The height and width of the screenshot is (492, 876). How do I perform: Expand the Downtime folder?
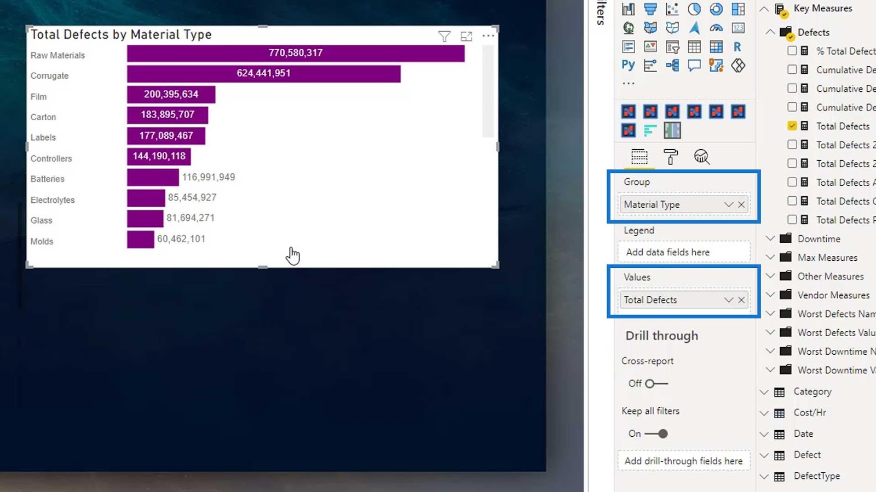770,238
